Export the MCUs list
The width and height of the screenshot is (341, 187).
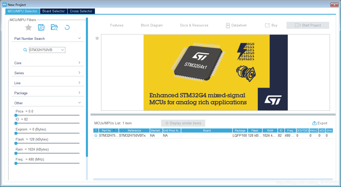tap(320, 123)
